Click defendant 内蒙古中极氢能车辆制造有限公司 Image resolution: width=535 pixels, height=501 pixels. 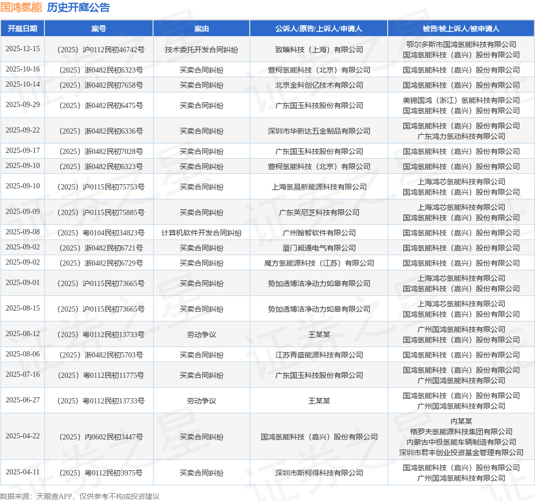click(461, 442)
